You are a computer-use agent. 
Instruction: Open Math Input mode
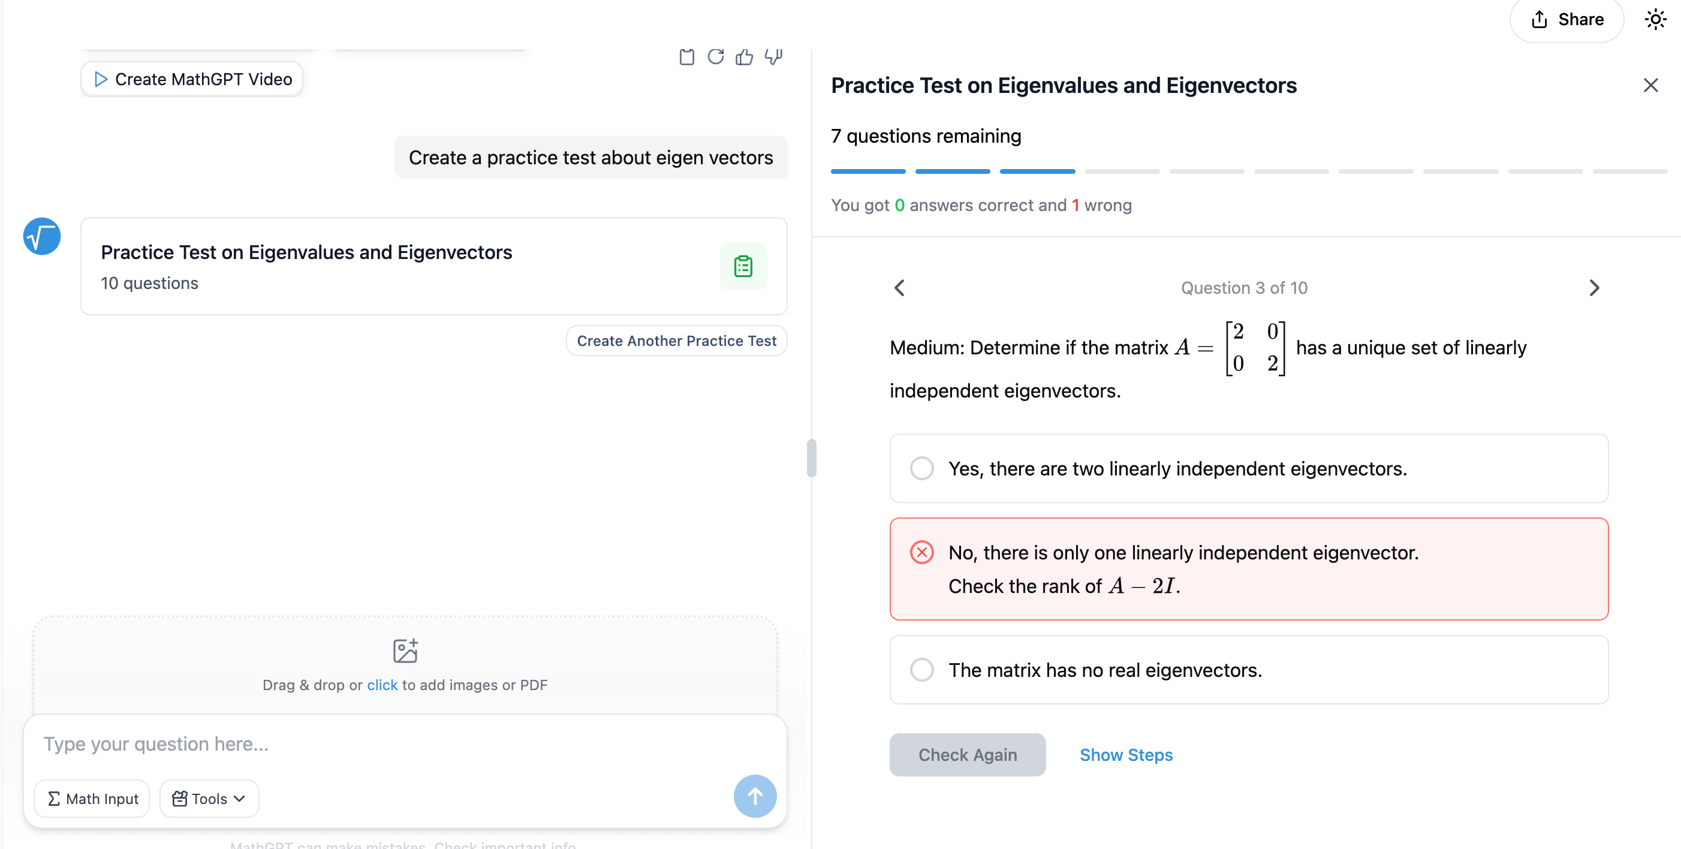coord(91,798)
